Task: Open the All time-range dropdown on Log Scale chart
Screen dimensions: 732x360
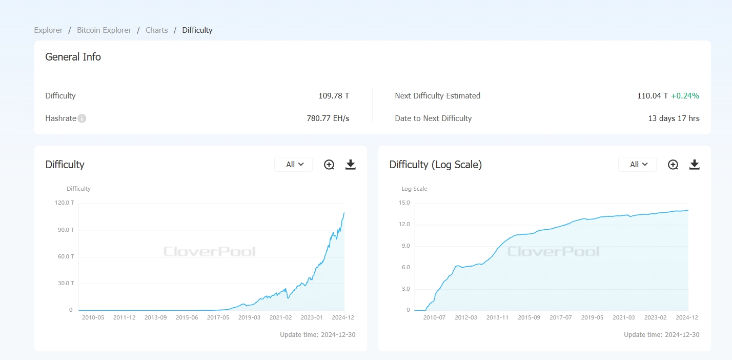Action: click(637, 164)
